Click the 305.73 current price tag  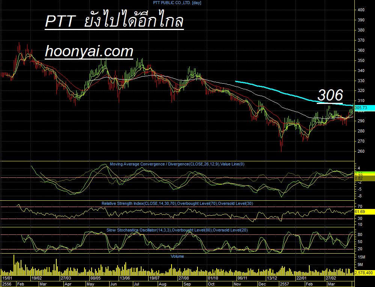click(x=364, y=108)
